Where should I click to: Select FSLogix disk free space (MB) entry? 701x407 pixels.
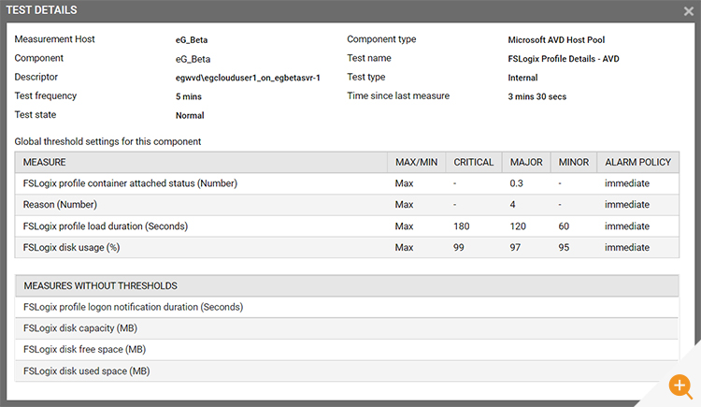tap(347, 350)
